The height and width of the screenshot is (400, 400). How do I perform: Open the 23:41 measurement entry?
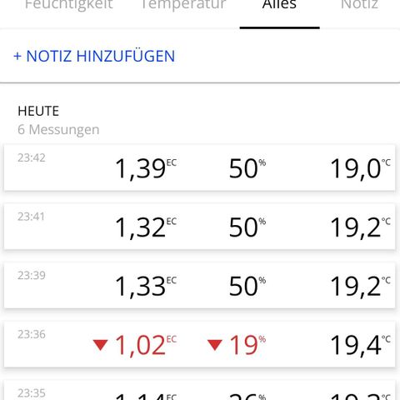point(199,227)
